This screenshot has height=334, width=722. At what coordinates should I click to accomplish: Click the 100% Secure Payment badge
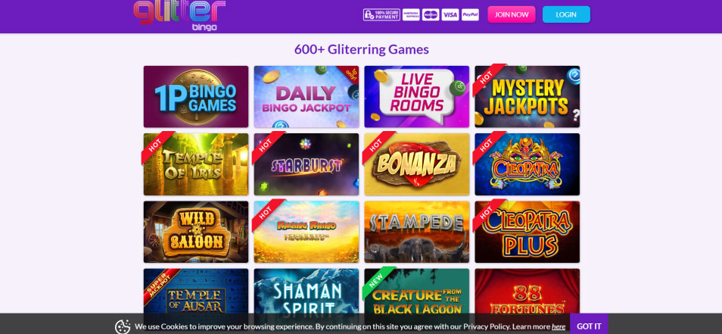(x=381, y=14)
